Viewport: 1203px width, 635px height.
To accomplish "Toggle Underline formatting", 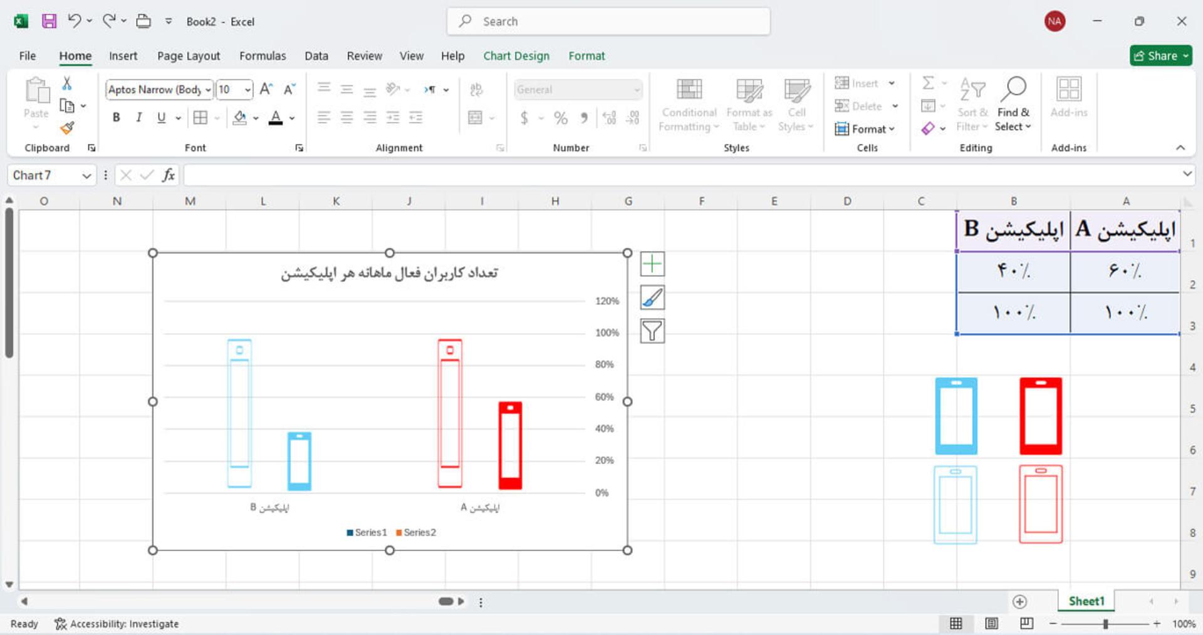I will 161,118.
